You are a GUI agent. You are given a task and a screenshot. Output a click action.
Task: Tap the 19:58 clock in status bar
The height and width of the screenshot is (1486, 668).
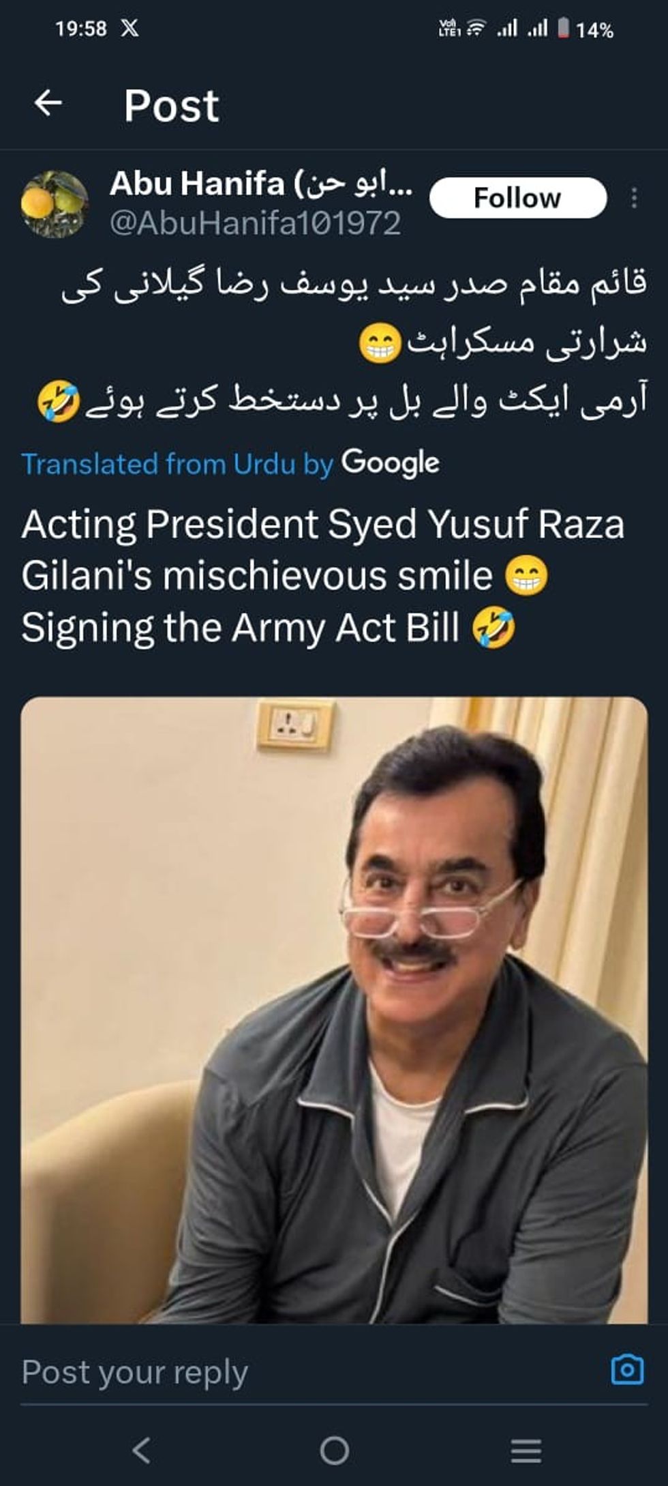pos(81,29)
